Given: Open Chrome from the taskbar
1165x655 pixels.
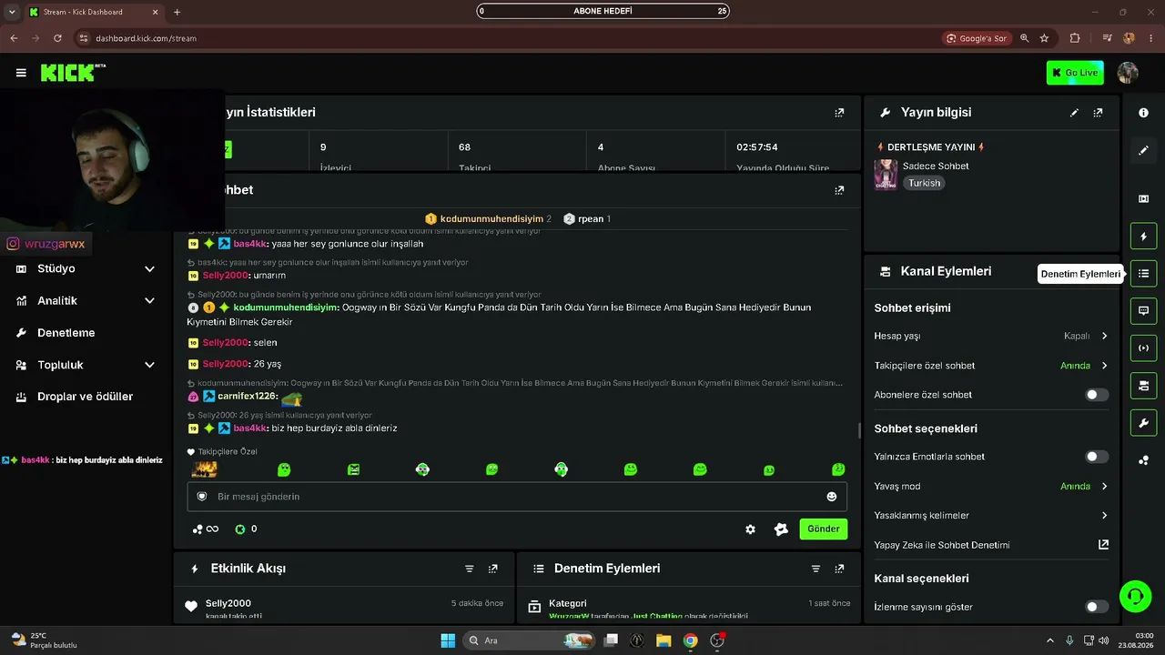Looking at the screenshot, I should click(691, 640).
